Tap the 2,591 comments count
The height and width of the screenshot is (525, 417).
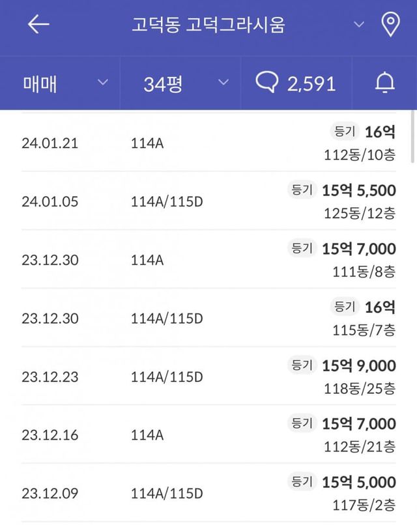click(311, 83)
